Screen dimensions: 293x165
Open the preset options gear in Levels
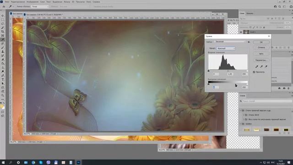(x=249, y=42)
